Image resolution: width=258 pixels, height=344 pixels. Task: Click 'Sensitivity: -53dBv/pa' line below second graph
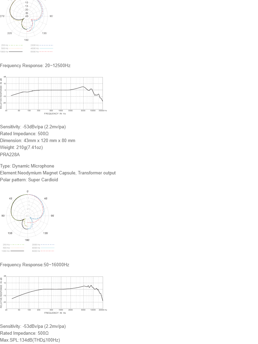[x=33, y=326]
